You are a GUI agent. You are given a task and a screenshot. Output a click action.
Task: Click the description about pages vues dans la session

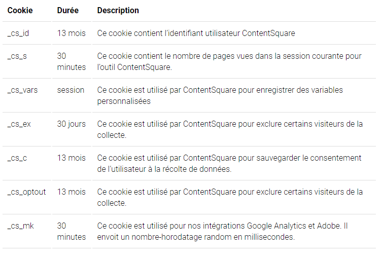point(229,61)
